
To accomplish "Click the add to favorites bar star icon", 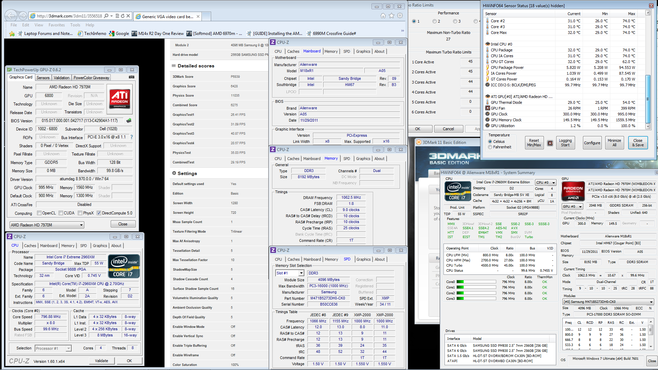I will 12,34.
